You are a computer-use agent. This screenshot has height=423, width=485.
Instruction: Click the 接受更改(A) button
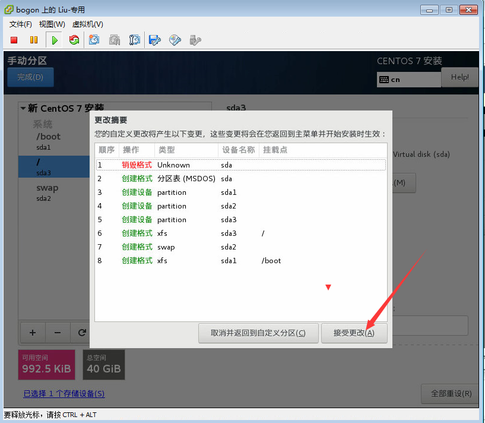[354, 333]
